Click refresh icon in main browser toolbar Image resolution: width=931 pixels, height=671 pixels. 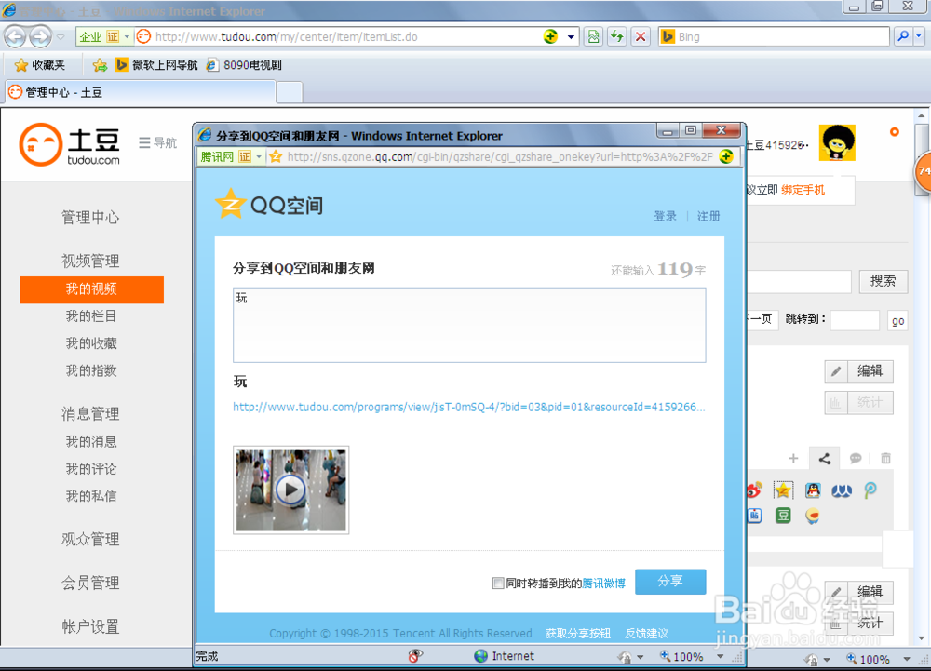tap(617, 37)
